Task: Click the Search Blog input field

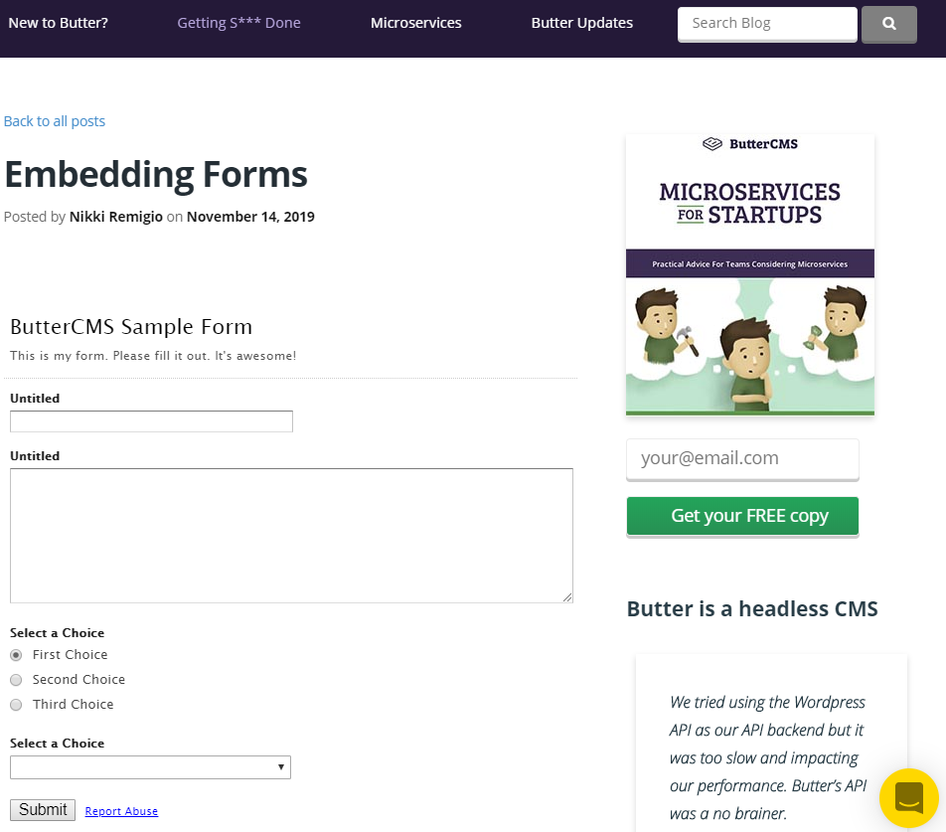Action: tap(766, 23)
